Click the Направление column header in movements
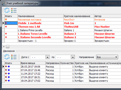Viewport: 121px width, 90px height. pyautogui.click(x=53, y=63)
